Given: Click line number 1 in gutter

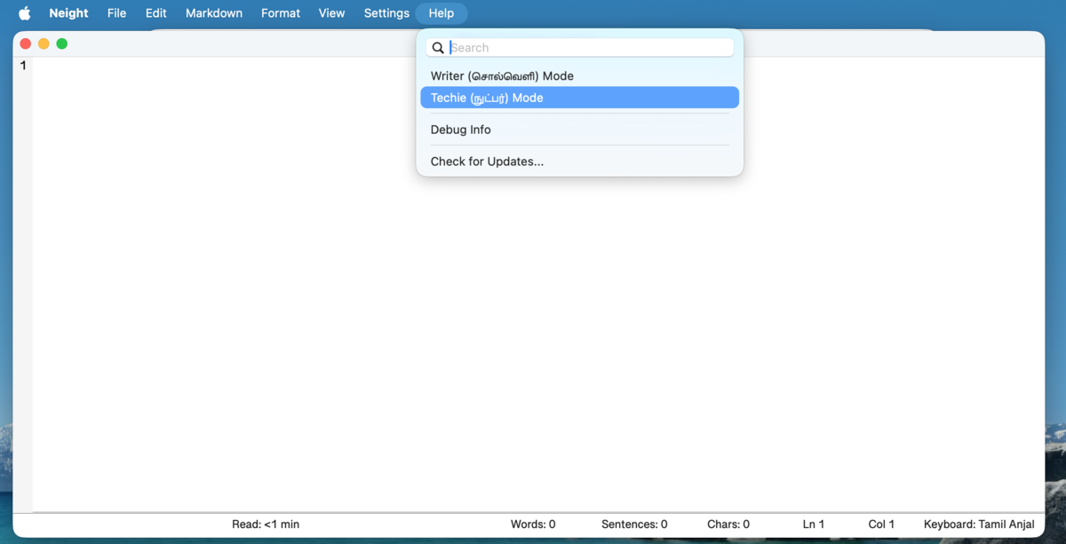Looking at the screenshot, I should pyautogui.click(x=23, y=66).
